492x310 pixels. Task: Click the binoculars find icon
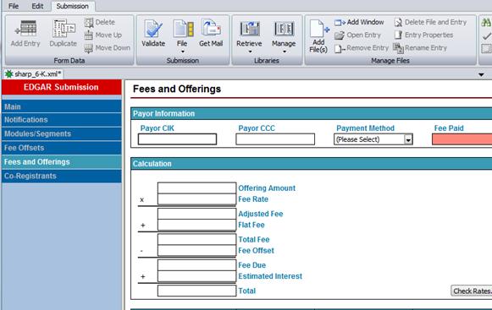point(486,22)
